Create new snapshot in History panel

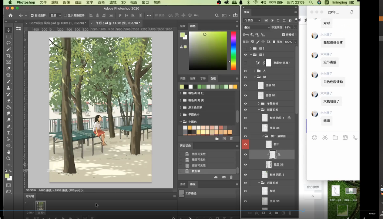[224, 177]
